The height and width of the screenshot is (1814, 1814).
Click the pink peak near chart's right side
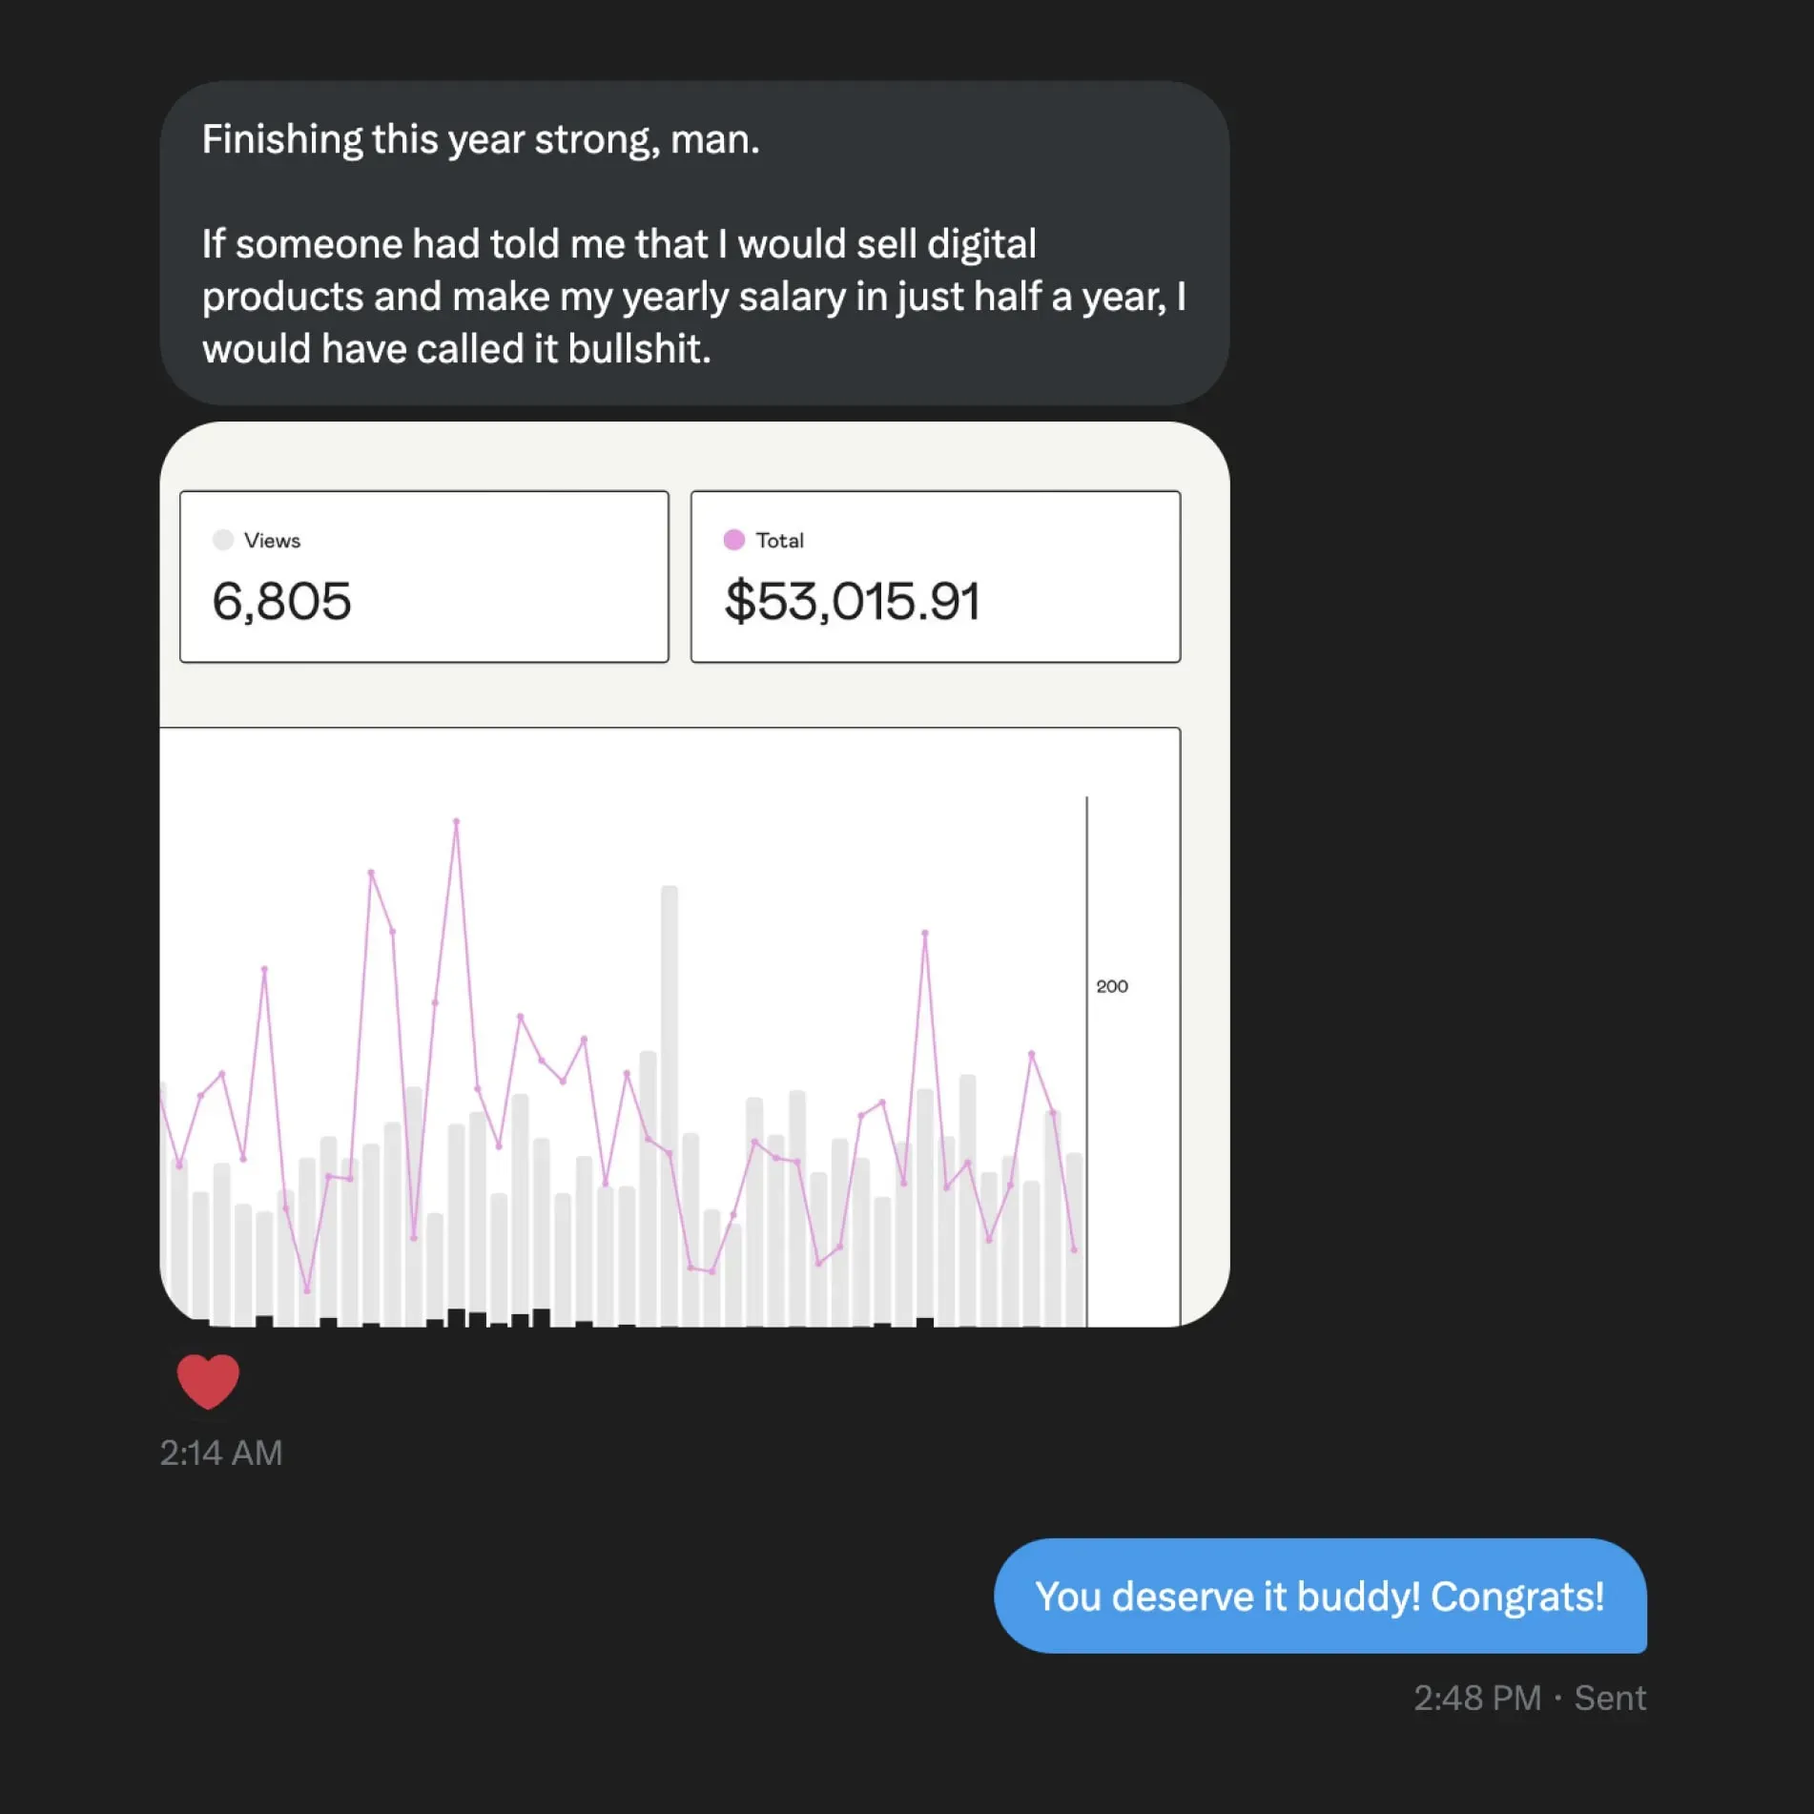pos(924,933)
